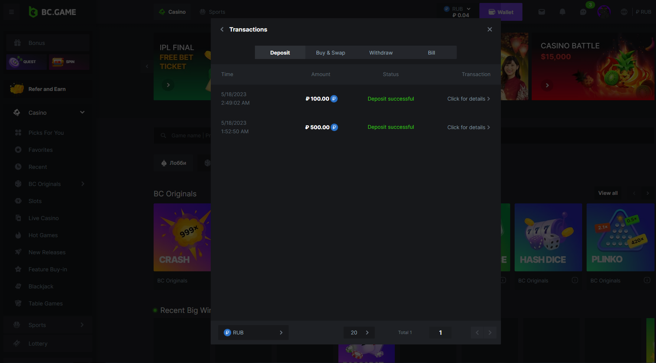The image size is (656, 363).
Task: Go to previous transactions page
Action: point(477,333)
